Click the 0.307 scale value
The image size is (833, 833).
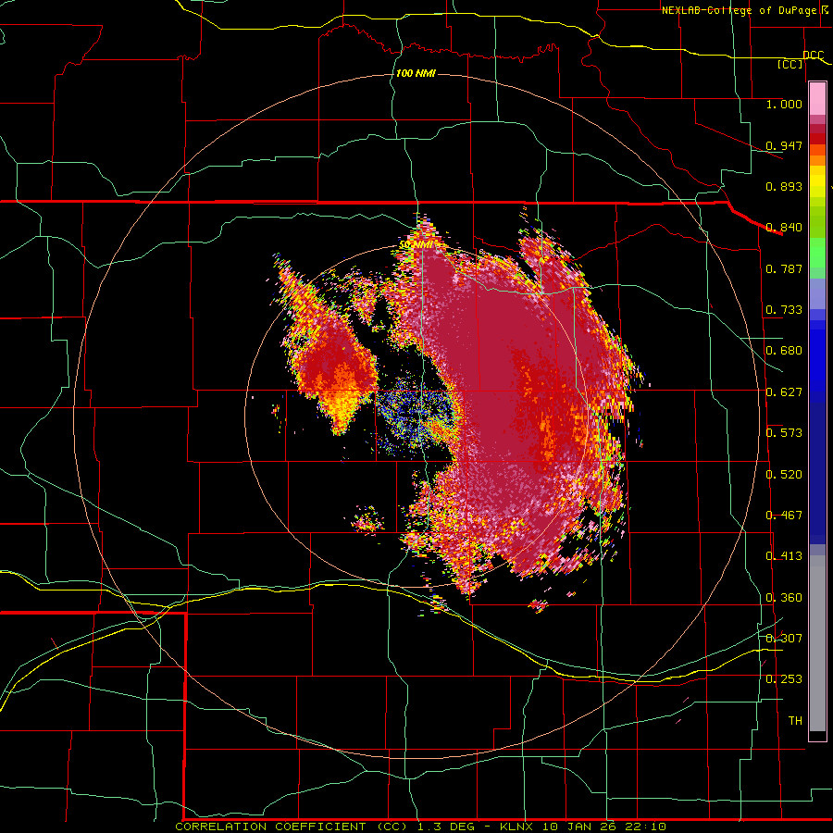click(784, 638)
